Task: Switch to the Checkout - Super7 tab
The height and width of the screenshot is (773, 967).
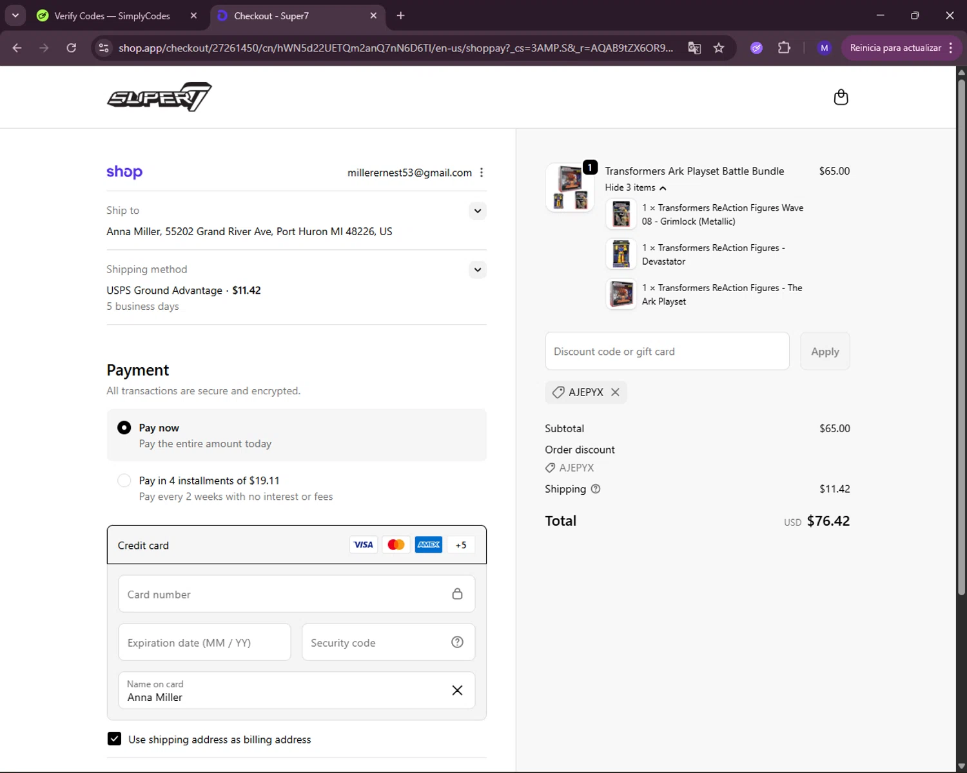Action: [271, 15]
